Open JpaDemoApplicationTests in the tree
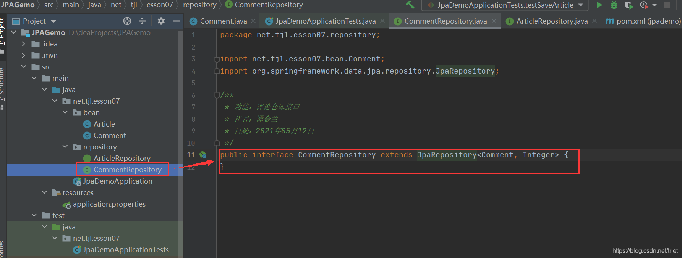This screenshot has width=682, height=258. pos(126,250)
